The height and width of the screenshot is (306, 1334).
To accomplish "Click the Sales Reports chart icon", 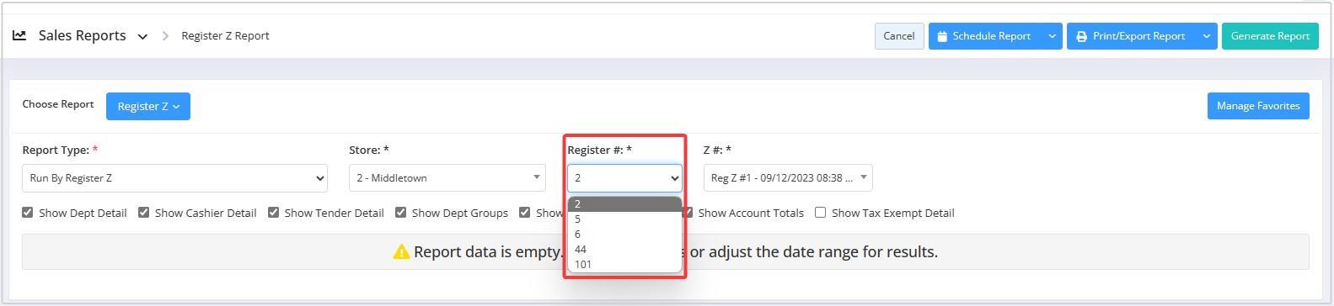I will pyautogui.click(x=19, y=35).
